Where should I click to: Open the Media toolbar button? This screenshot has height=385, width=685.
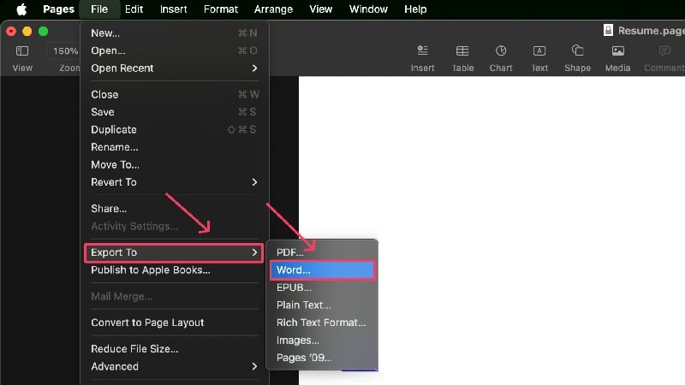click(617, 50)
